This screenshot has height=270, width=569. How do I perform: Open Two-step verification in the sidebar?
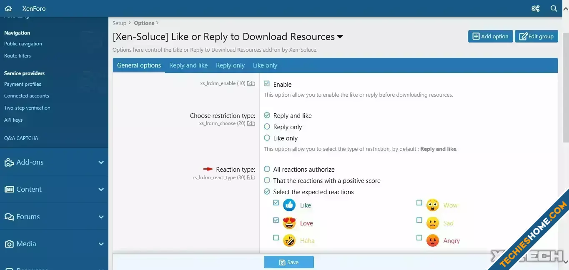[x=27, y=108]
